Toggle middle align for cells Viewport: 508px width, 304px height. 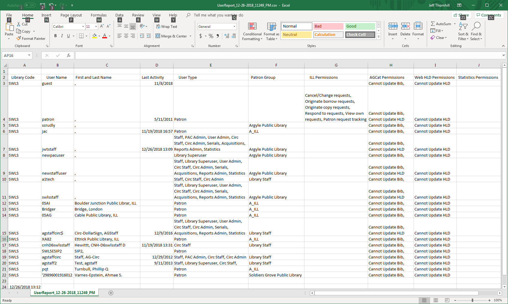[126, 26]
